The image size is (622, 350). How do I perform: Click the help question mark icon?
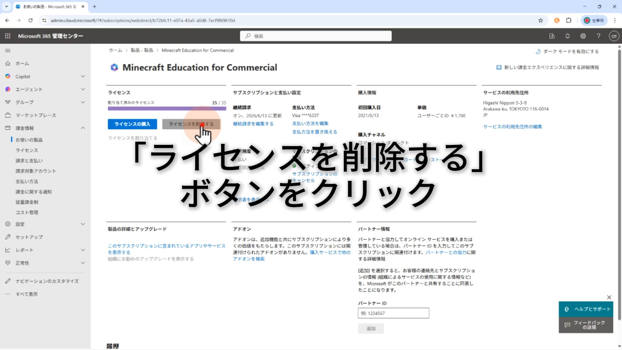pyautogui.click(x=598, y=36)
